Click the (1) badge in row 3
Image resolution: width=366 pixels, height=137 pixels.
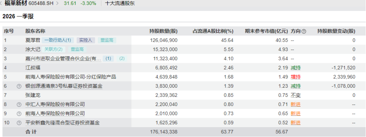point(108,58)
